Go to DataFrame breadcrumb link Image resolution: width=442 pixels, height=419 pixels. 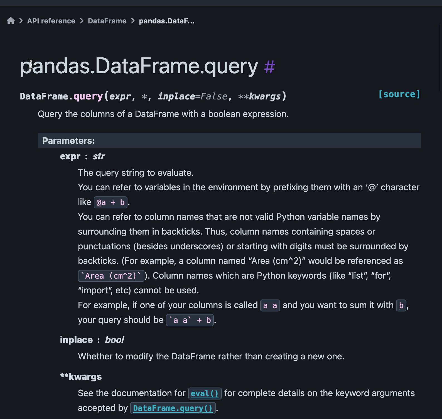pyautogui.click(x=107, y=21)
